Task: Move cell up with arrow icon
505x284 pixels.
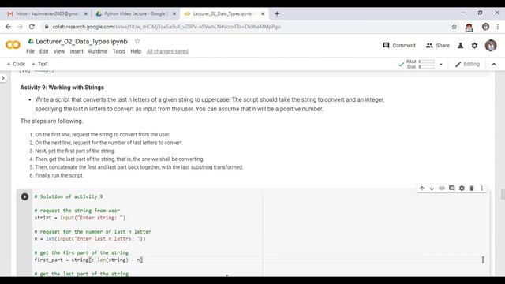Action: point(422,188)
